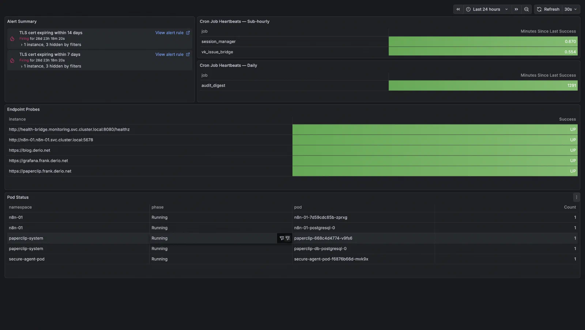Sort Endpoint Probes by instance column
585x330 pixels.
[x=17, y=119]
